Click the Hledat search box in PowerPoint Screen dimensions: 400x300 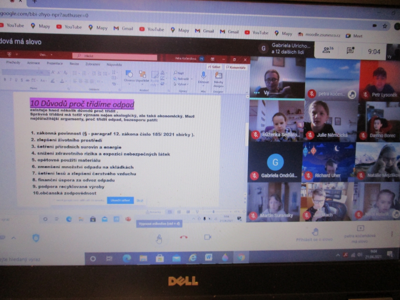[114, 56]
